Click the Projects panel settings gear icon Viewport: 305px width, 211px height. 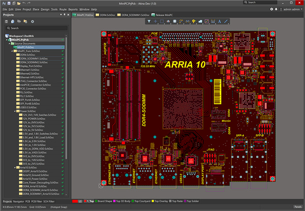[x=33, y=21]
